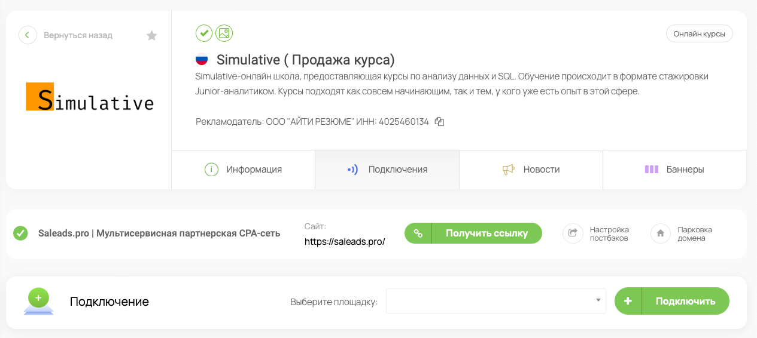Click the Вернуться назад link

[78, 35]
